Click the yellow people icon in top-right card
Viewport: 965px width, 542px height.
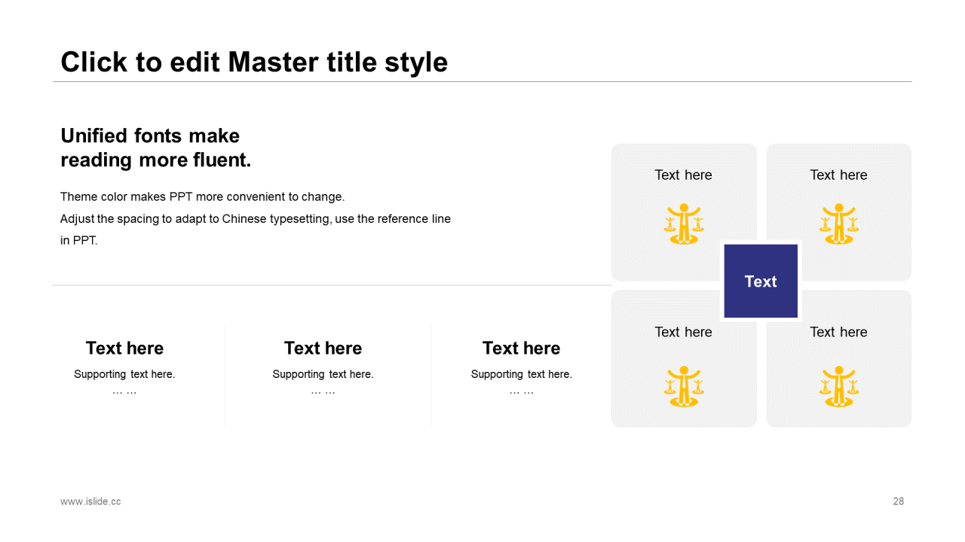tap(838, 224)
